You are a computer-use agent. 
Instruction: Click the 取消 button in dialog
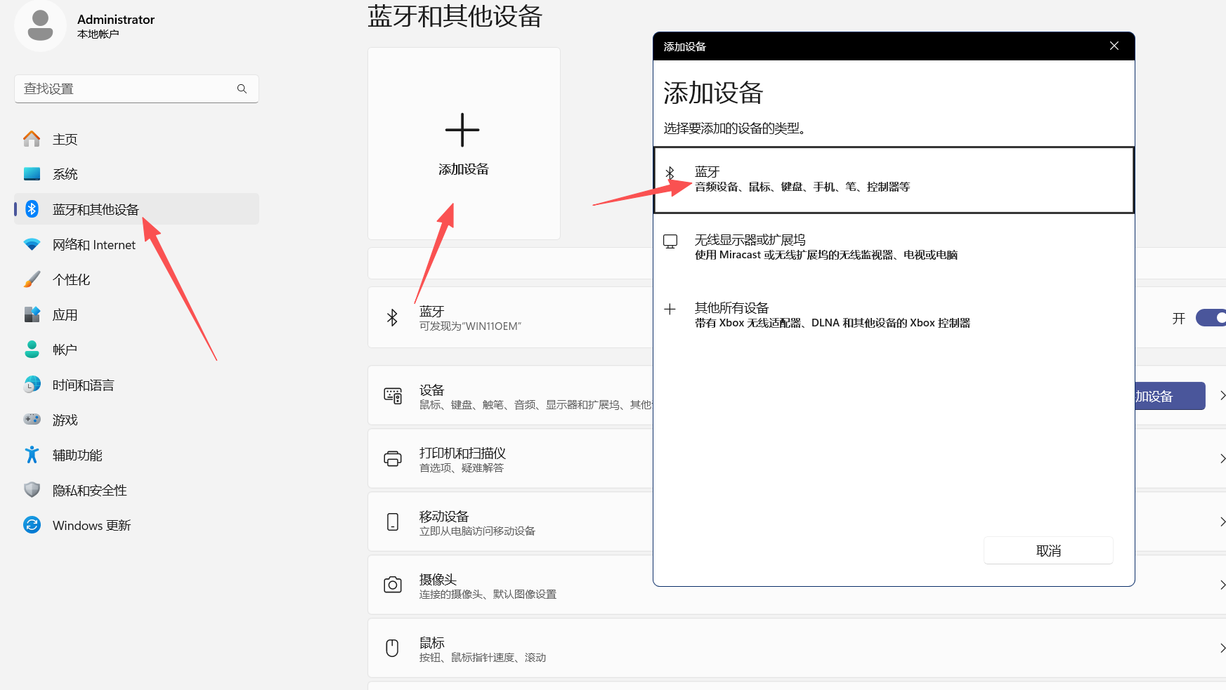[1048, 550]
